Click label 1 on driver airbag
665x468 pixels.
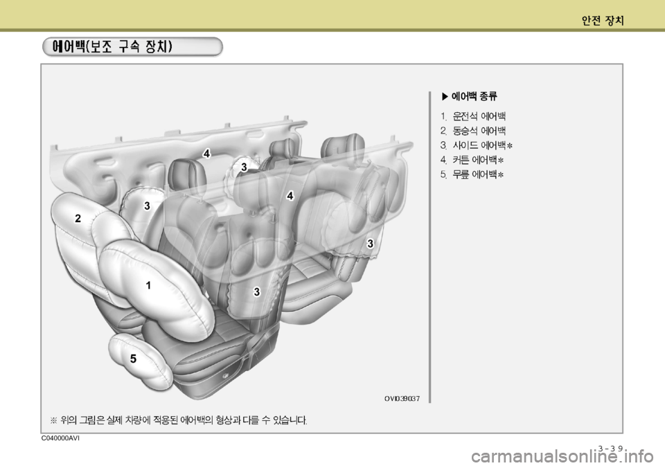148,286
